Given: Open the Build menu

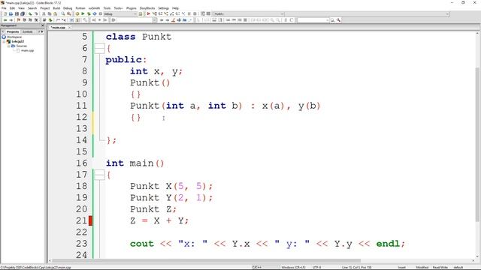Looking at the screenshot, I should 56,8.
